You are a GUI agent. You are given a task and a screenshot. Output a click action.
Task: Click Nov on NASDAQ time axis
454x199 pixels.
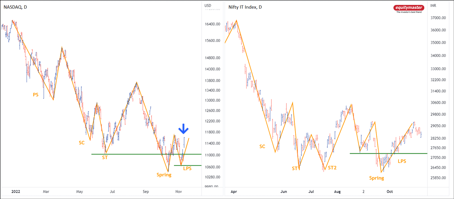[x=178, y=192]
